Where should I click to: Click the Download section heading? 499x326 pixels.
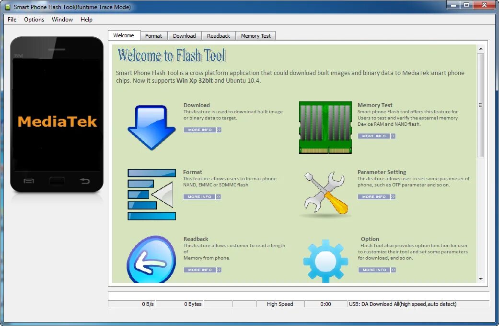pyautogui.click(x=197, y=105)
